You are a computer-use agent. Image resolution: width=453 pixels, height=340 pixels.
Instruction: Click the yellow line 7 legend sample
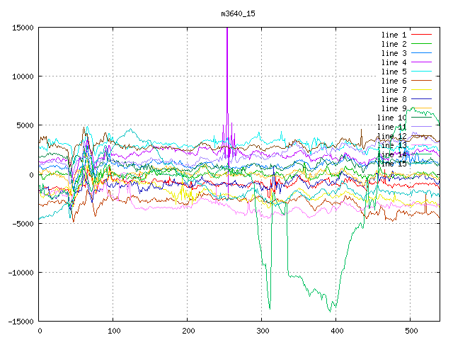click(421, 90)
